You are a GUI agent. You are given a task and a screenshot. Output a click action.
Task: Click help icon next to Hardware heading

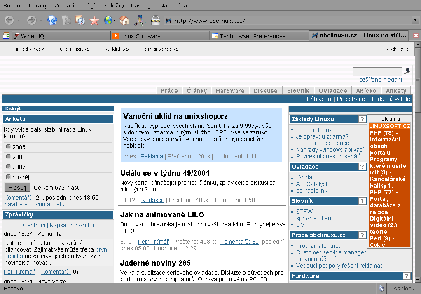(407, 276)
